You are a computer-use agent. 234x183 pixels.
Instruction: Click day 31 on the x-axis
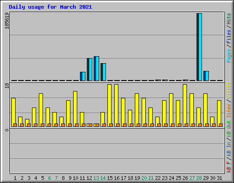[219, 178]
